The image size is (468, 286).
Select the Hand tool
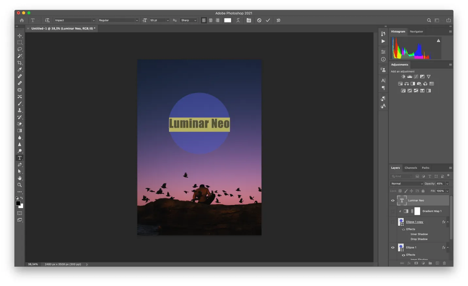(20, 178)
